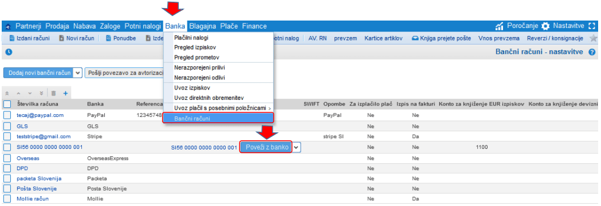Open AV. RN toolbar shortcut
This screenshot has height=206, width=601.
pyautogui.click(x=317, y=38)
